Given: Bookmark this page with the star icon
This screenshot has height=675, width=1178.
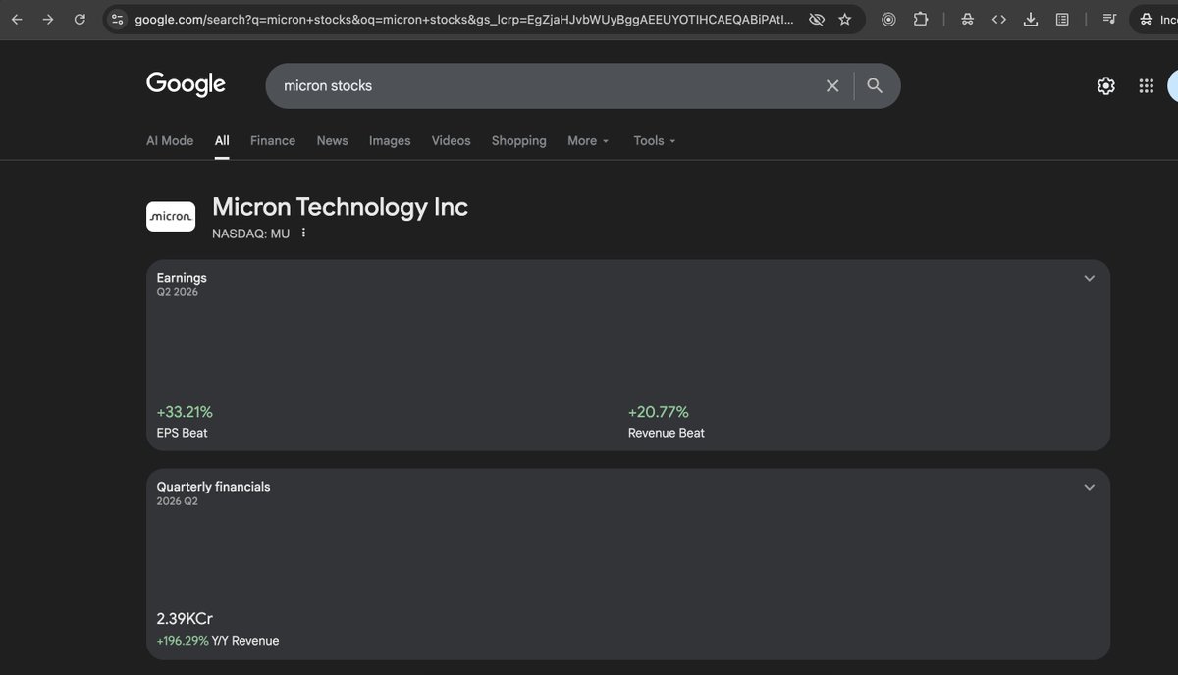Looking at the screenshot, I should (x=844, y=20).
